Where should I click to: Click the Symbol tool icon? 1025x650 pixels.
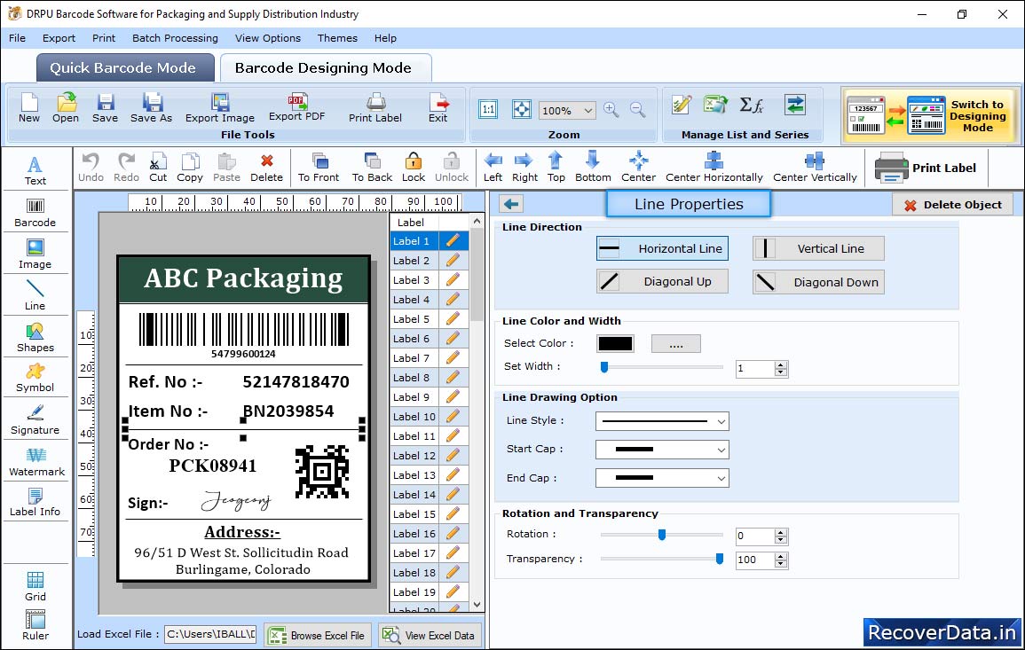click(x=35, y=378)
